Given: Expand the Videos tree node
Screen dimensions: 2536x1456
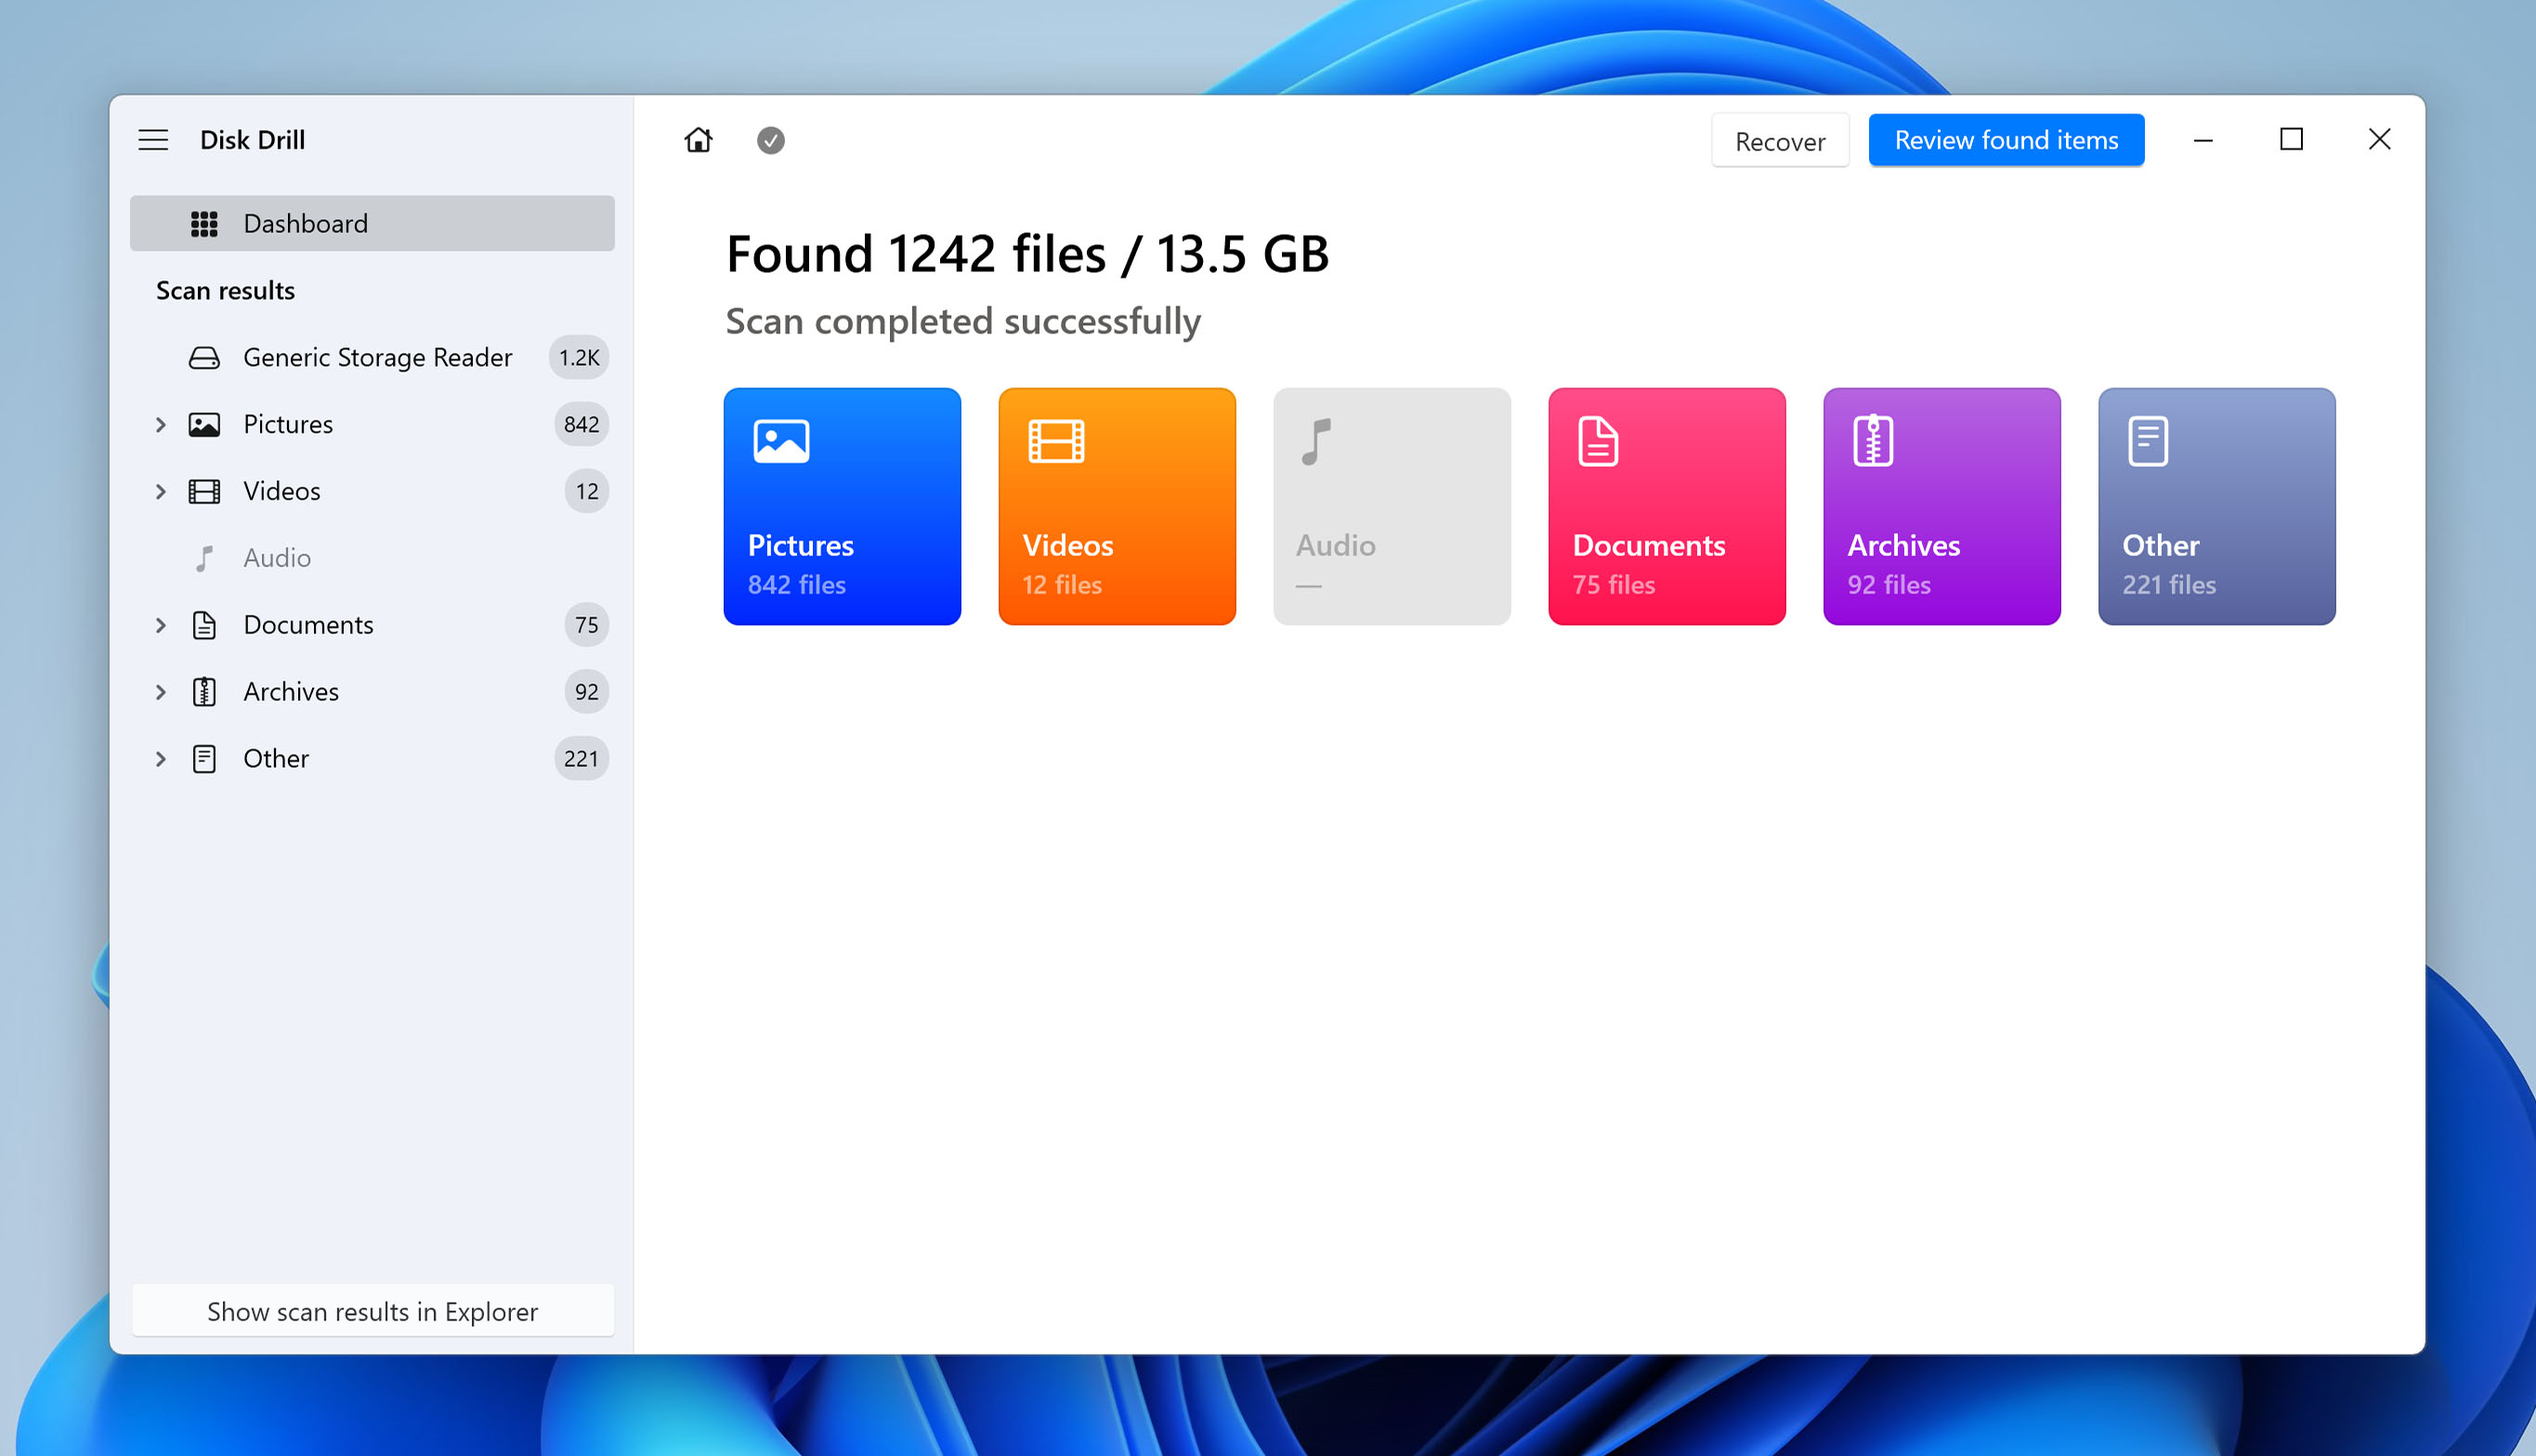Looking at the screenshot, I should [x=160, y=492].
